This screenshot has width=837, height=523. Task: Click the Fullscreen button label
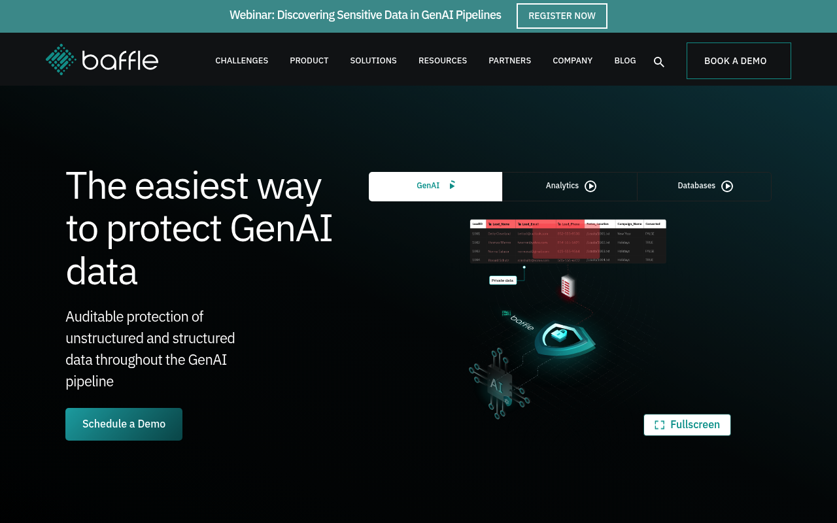click(695, 425)
